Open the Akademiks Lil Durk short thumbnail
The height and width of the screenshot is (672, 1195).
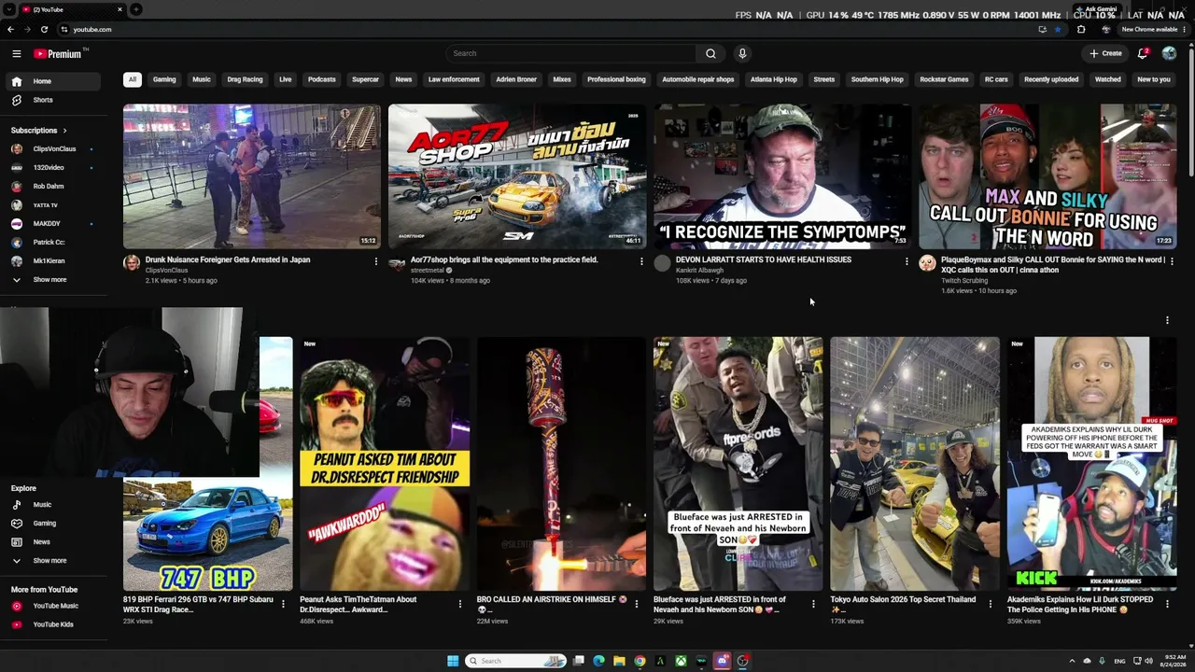(1091, 464)
